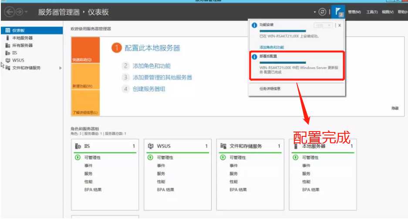Viewport: 408px width, 221px height.
Task: Open the WSUS tile header
Action: pyautogui.click(x=178, y=146)
